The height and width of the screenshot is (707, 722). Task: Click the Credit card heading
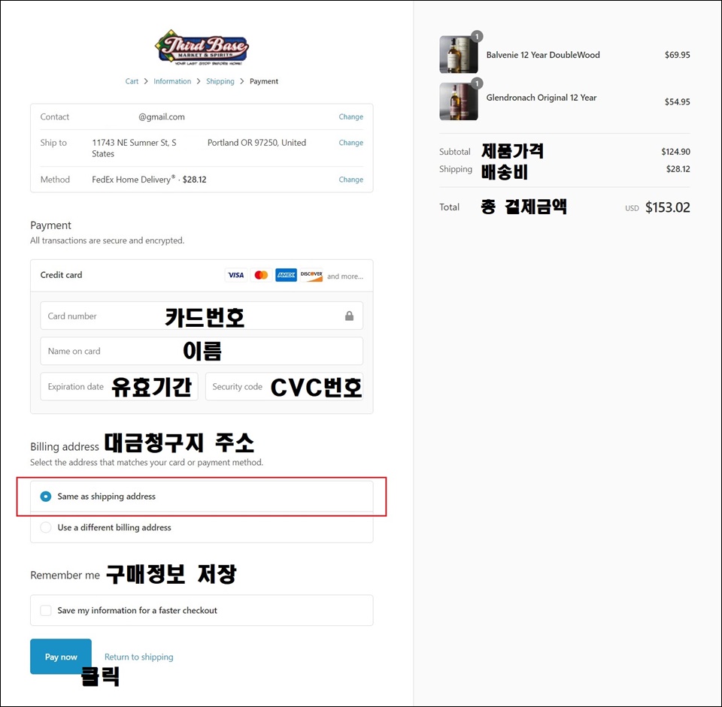(61, 275)
